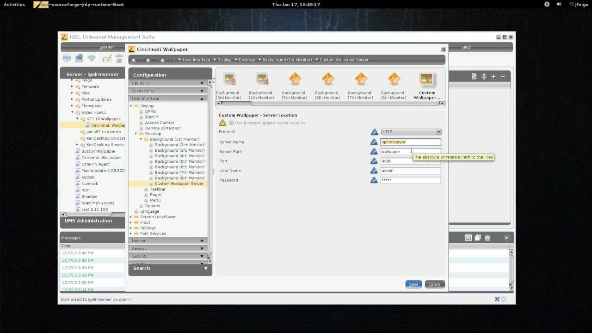Click the clock in top bar

[296, 4]
